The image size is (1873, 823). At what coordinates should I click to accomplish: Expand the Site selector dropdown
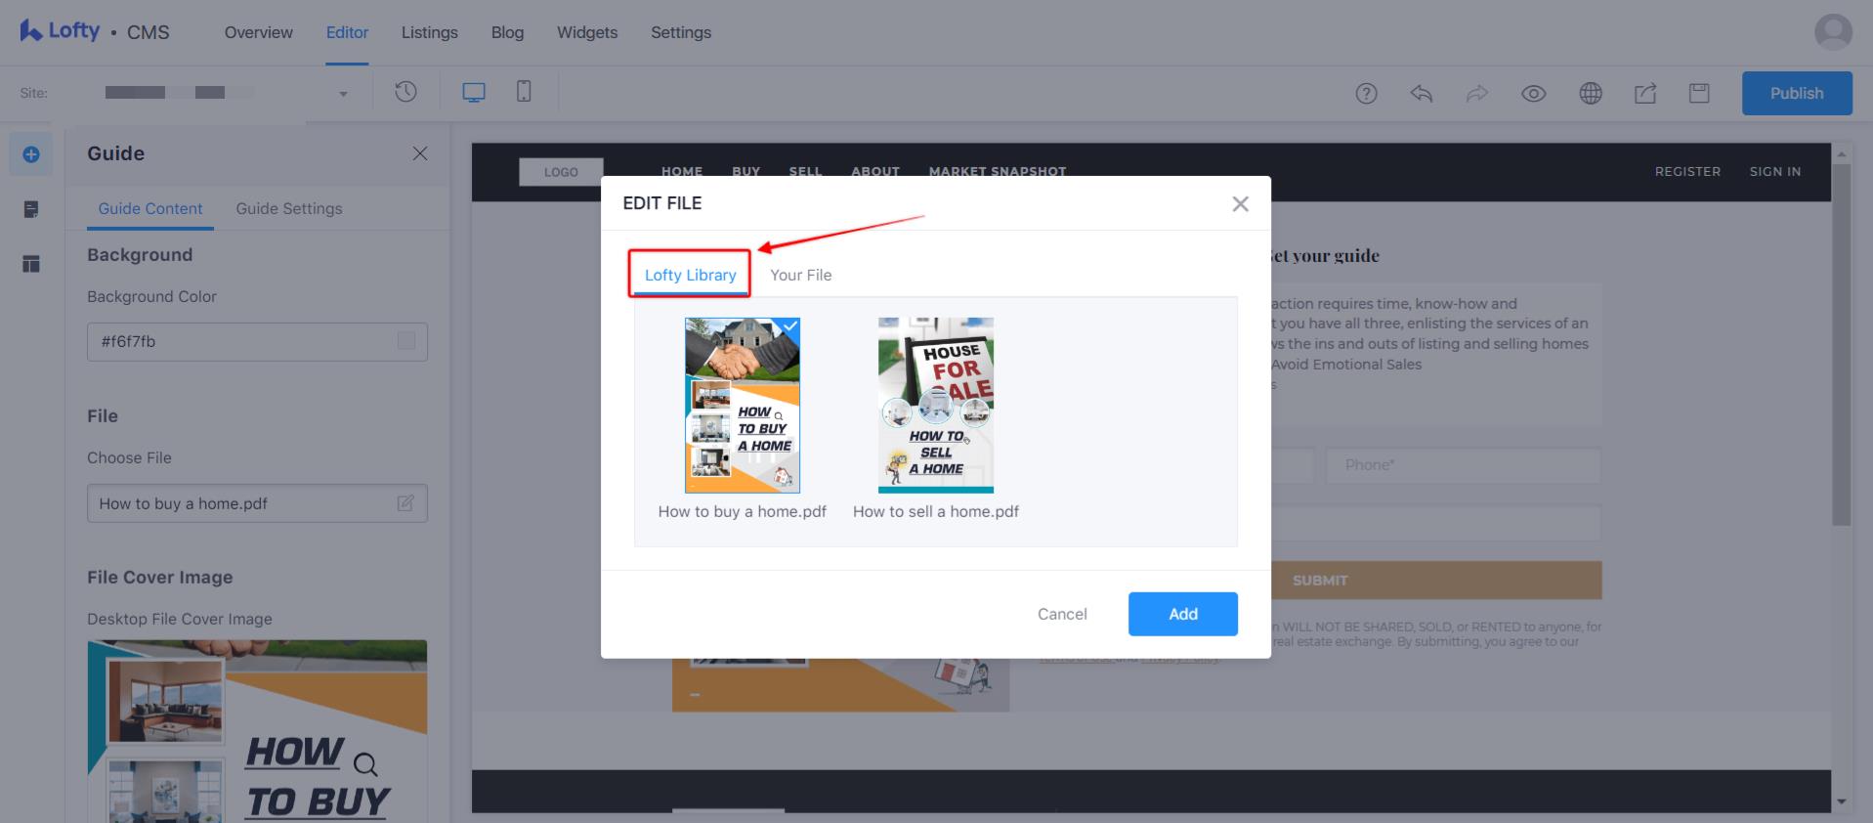click(x=343, y=94)
